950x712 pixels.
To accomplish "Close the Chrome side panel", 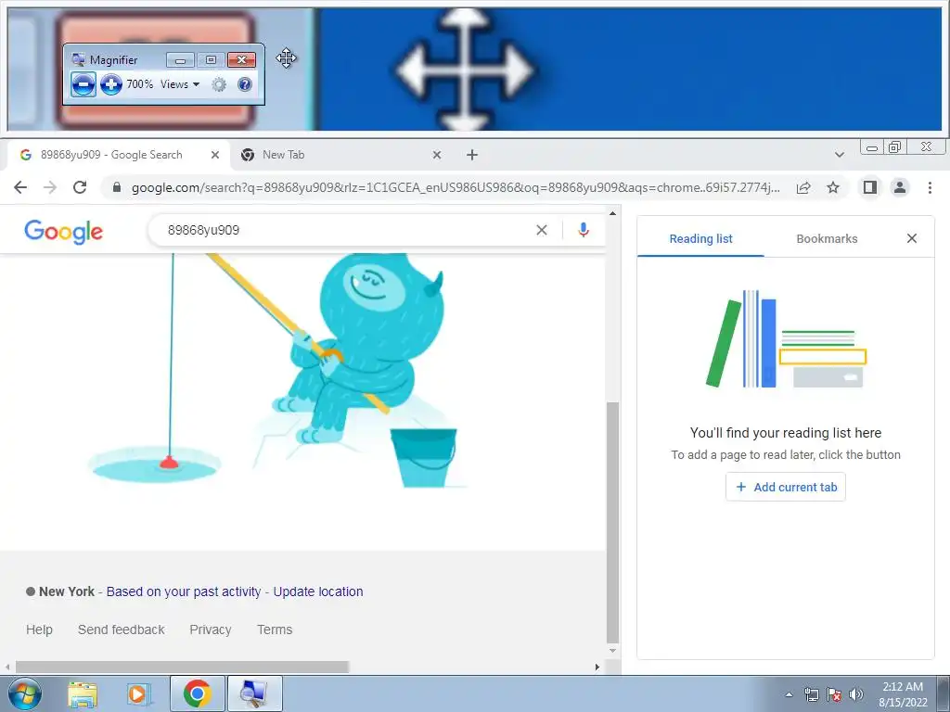I will [x=912, y=238].
